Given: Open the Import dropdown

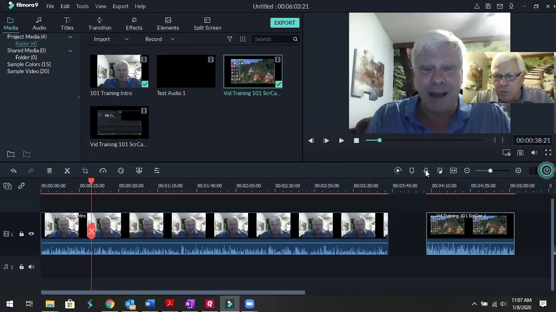Looking at the screenshot, I should (111, 39).
